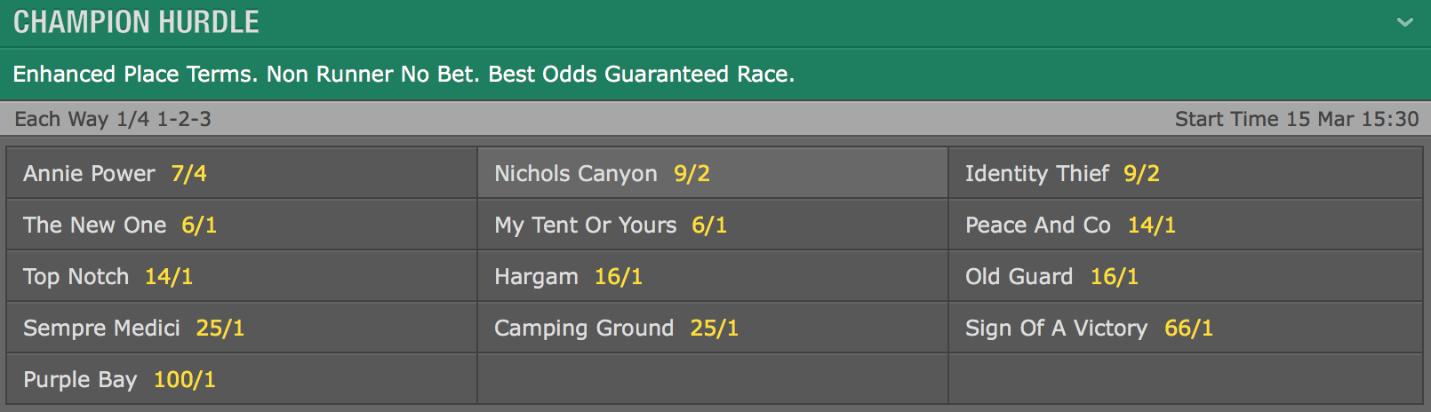Screen dimensions: 1431x412
Task: Select Sempre Medici at 25/1
Action: 242,328
